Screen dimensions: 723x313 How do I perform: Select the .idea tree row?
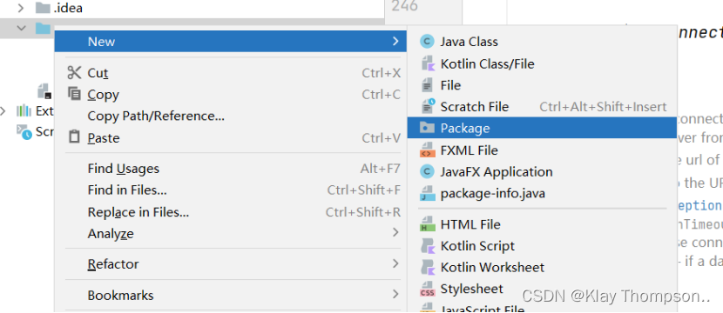coord(192,8)
